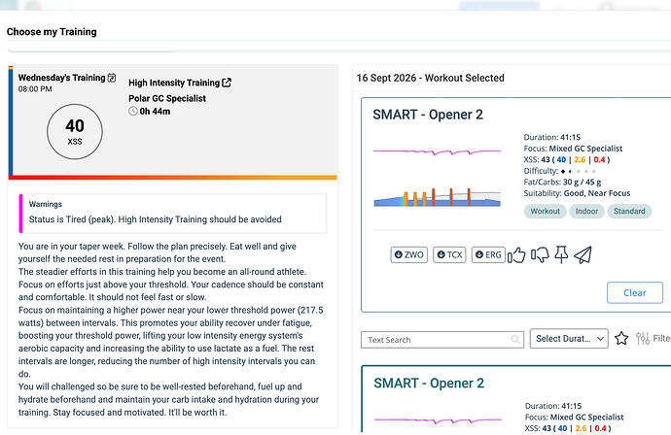Click the clock icon next to 0h 44m

pyautogui.click(x=133, y=111)
